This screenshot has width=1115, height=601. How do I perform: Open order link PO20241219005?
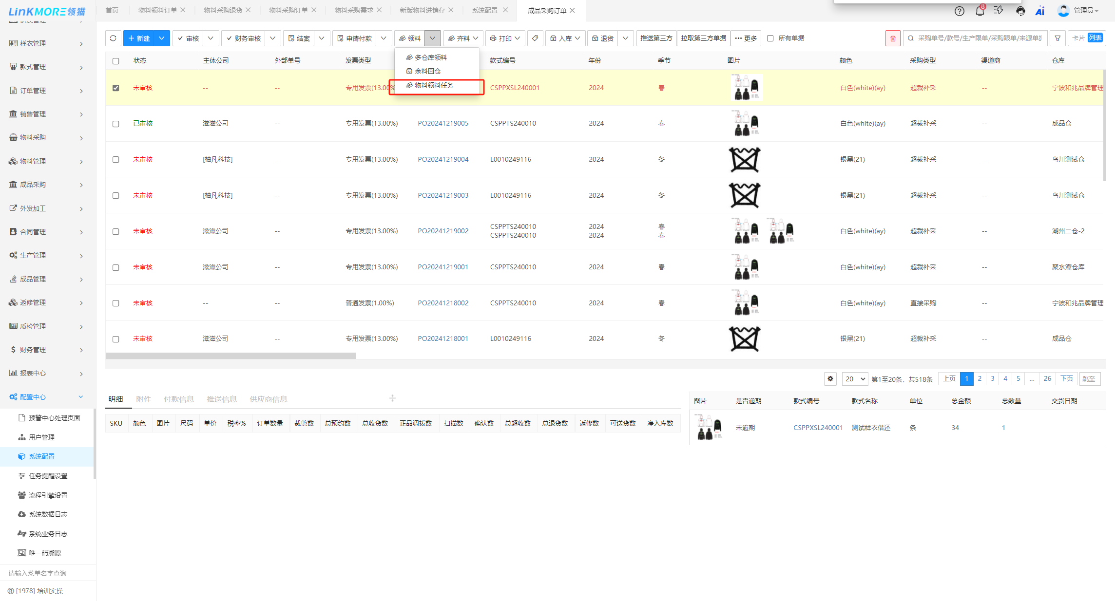pyautogui.click(x=442, y=123)
